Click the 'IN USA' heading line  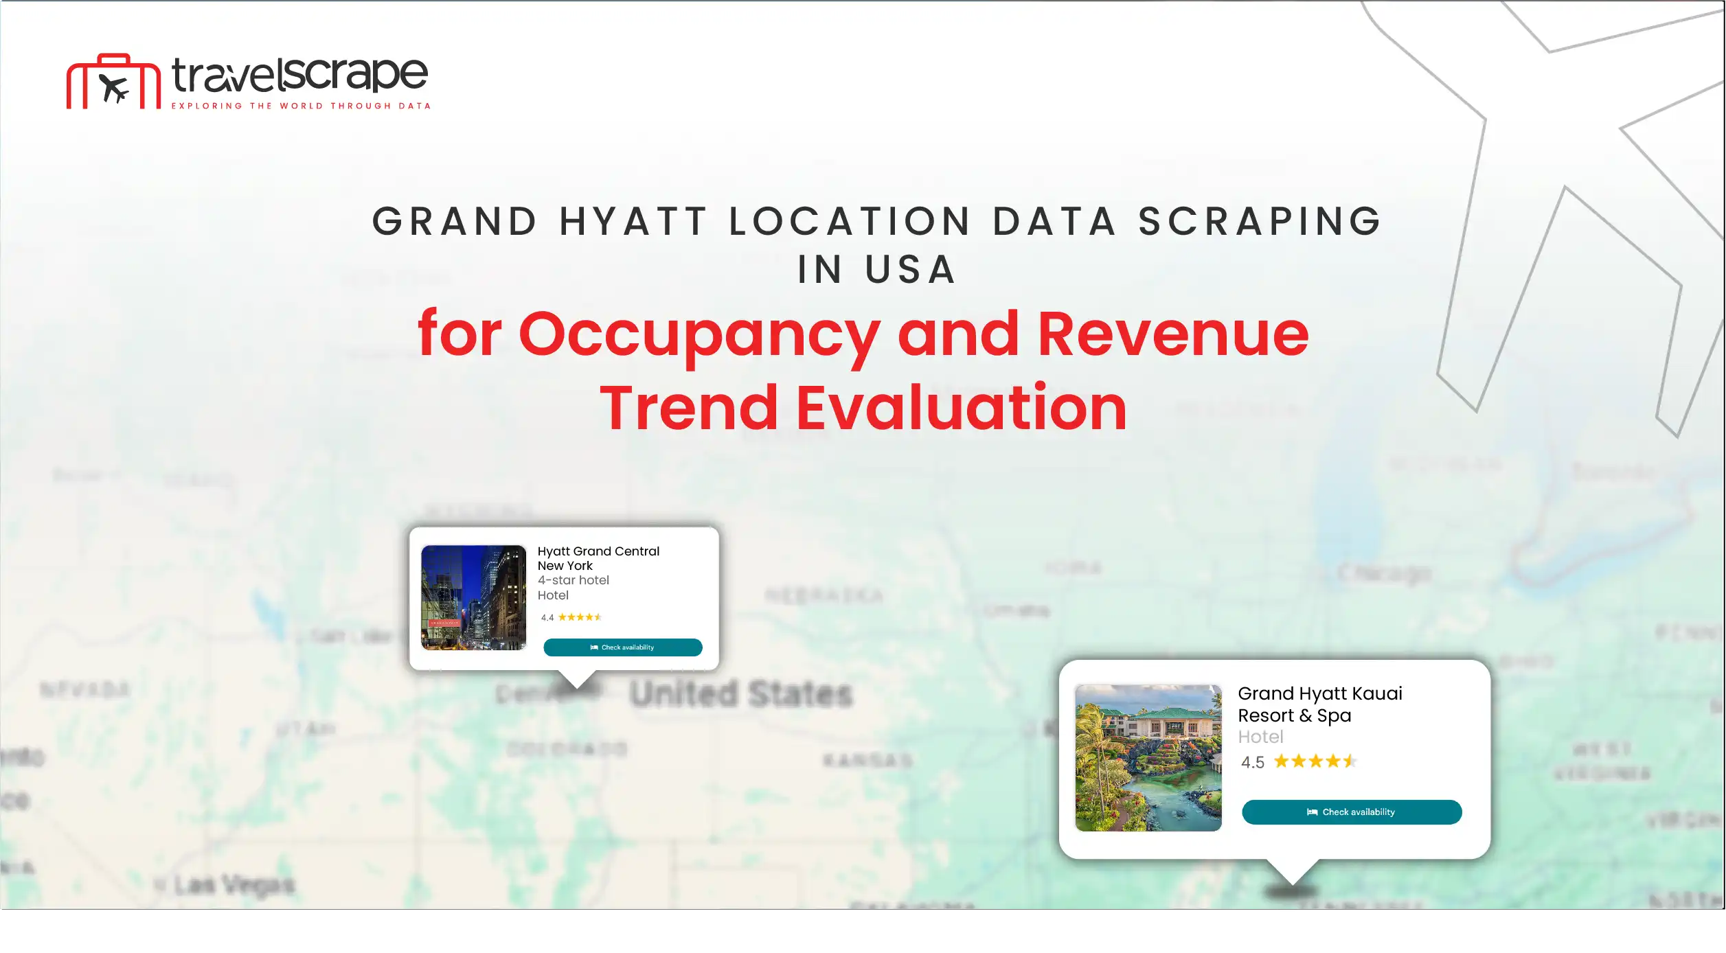[877, 269]
